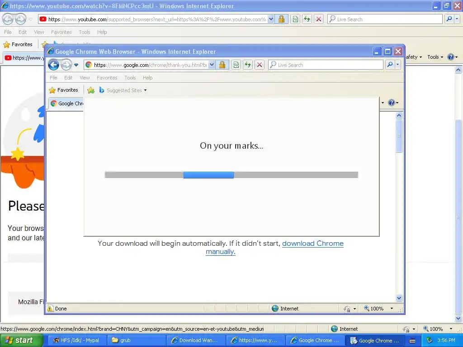Open search provider dropdown in front window
This screenshot has width=463, height=347.
tap(398, 65)
